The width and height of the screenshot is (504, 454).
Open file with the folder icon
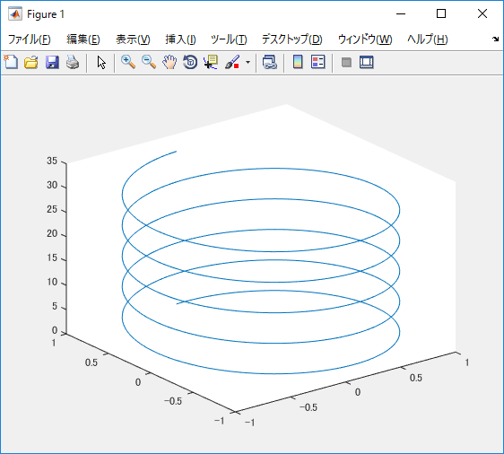coord(31,62)
